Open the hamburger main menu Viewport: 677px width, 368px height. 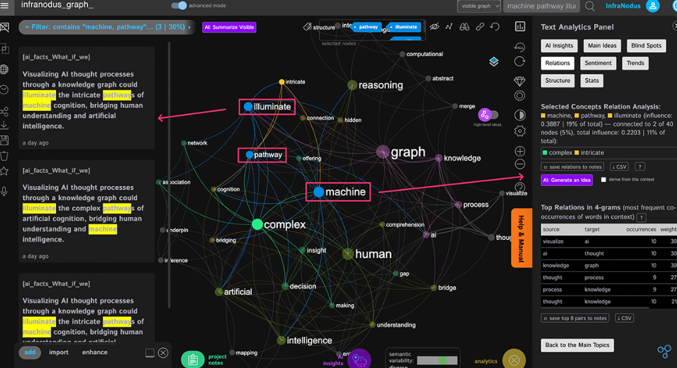pyautogui.click(x=5, y=6)
